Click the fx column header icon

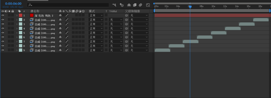click(x=70, y=11)
